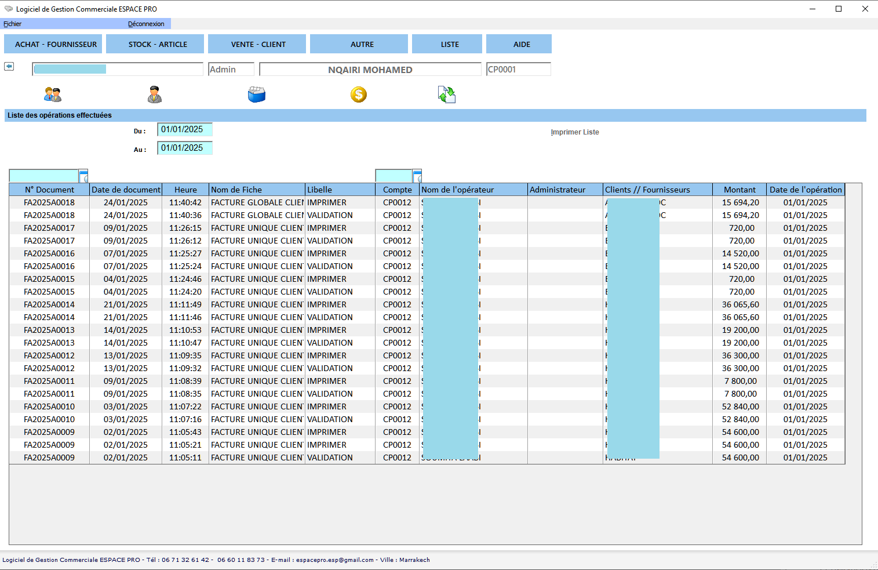The height and width of the screenshot is (570, 878).
Task: Select the 11:07:22 time cell
Action: pyautogui.click(x=185, y=406)
